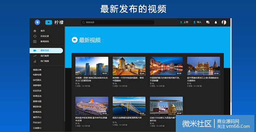
Task: Open the notifications bell icon
Action: tap(216, 23)
